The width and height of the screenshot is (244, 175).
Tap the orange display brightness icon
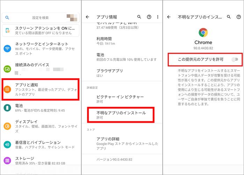[x=7, y=126]
